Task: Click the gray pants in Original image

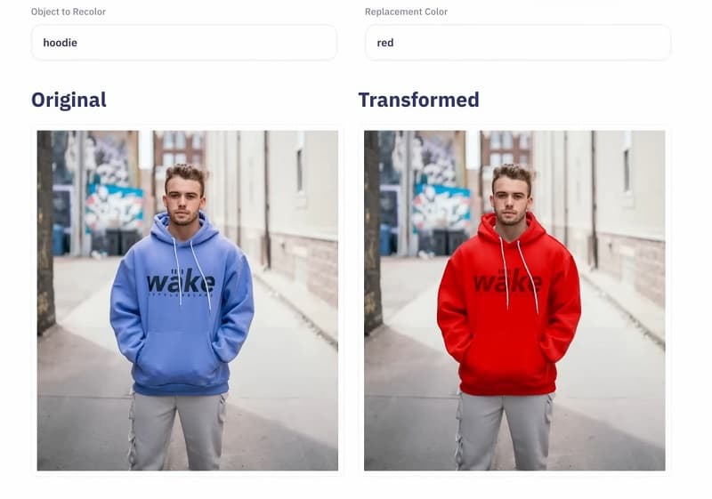Action: point(178,431)
